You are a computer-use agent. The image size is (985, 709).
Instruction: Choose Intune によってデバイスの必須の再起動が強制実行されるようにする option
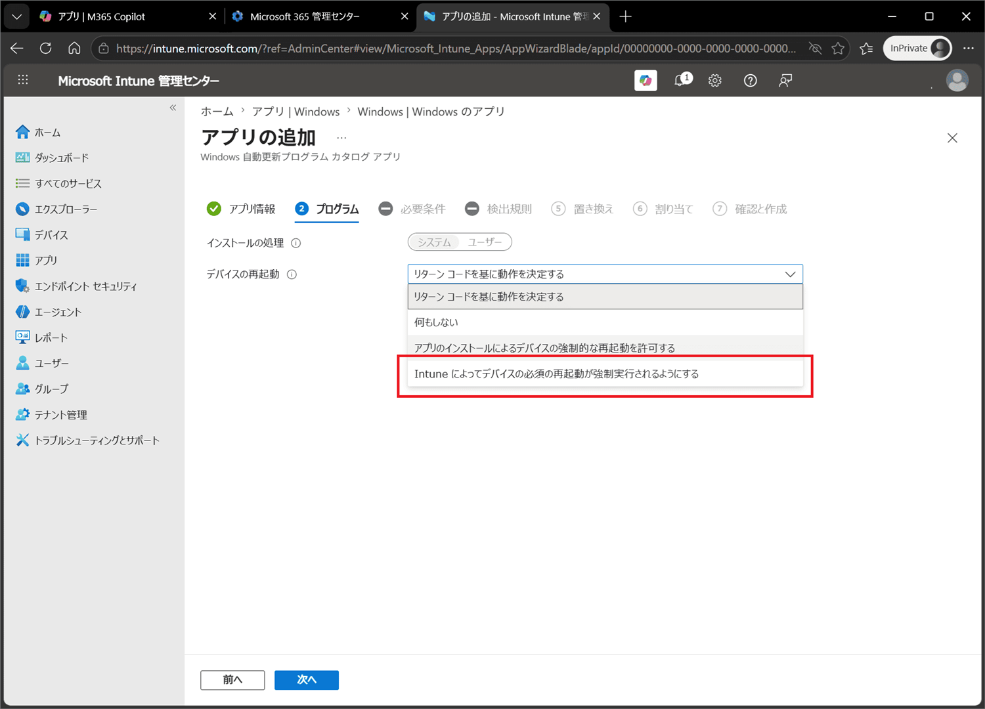tap(605, 374)
